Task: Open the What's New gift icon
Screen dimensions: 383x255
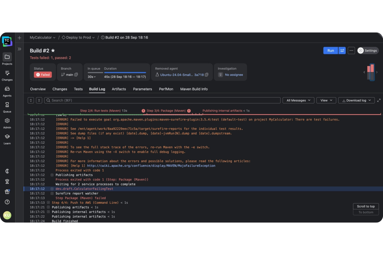Action: (x=7, y=192)
